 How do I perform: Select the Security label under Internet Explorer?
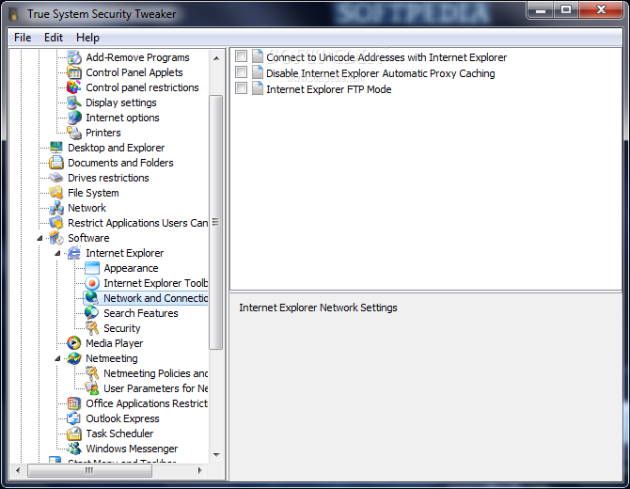121,328
